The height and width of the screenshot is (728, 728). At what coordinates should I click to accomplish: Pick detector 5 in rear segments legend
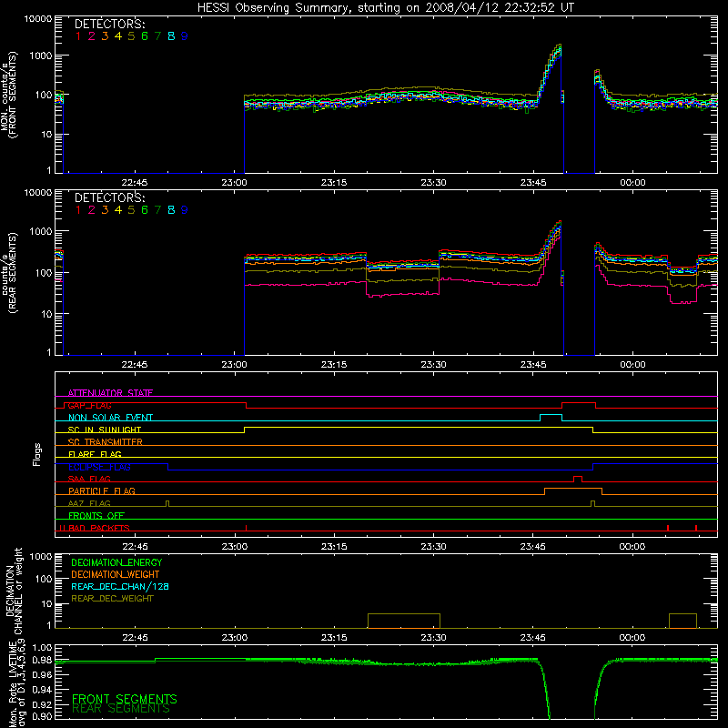[x=131, y=210]
